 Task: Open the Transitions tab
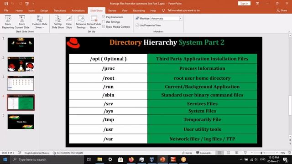60,10
